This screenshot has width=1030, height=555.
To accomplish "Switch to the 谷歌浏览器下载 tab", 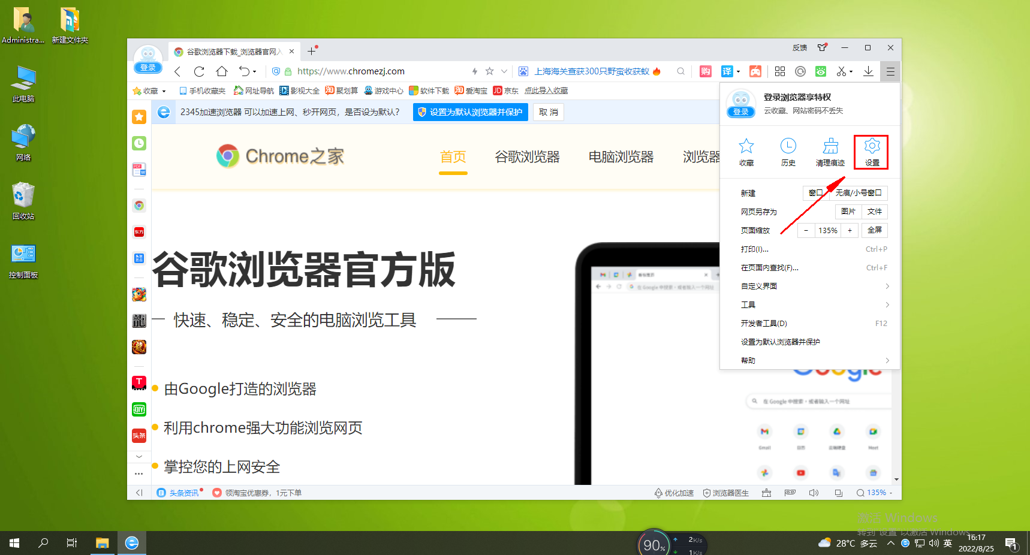I will (234, 52).
